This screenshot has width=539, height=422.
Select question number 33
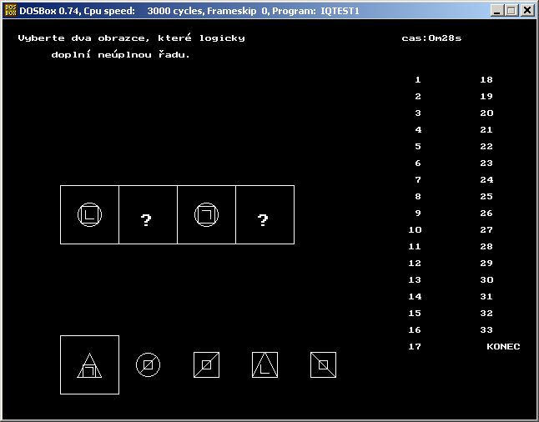tap(486, 330)
